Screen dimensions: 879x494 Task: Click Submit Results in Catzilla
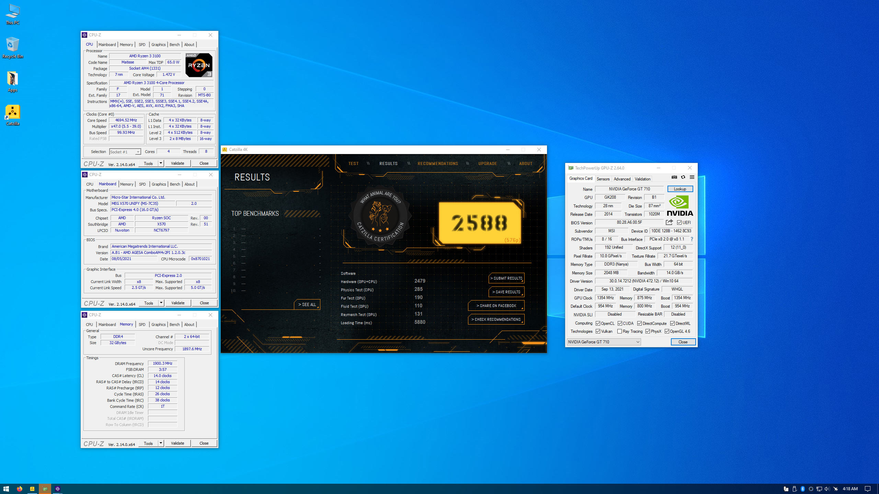click(506, 278)
